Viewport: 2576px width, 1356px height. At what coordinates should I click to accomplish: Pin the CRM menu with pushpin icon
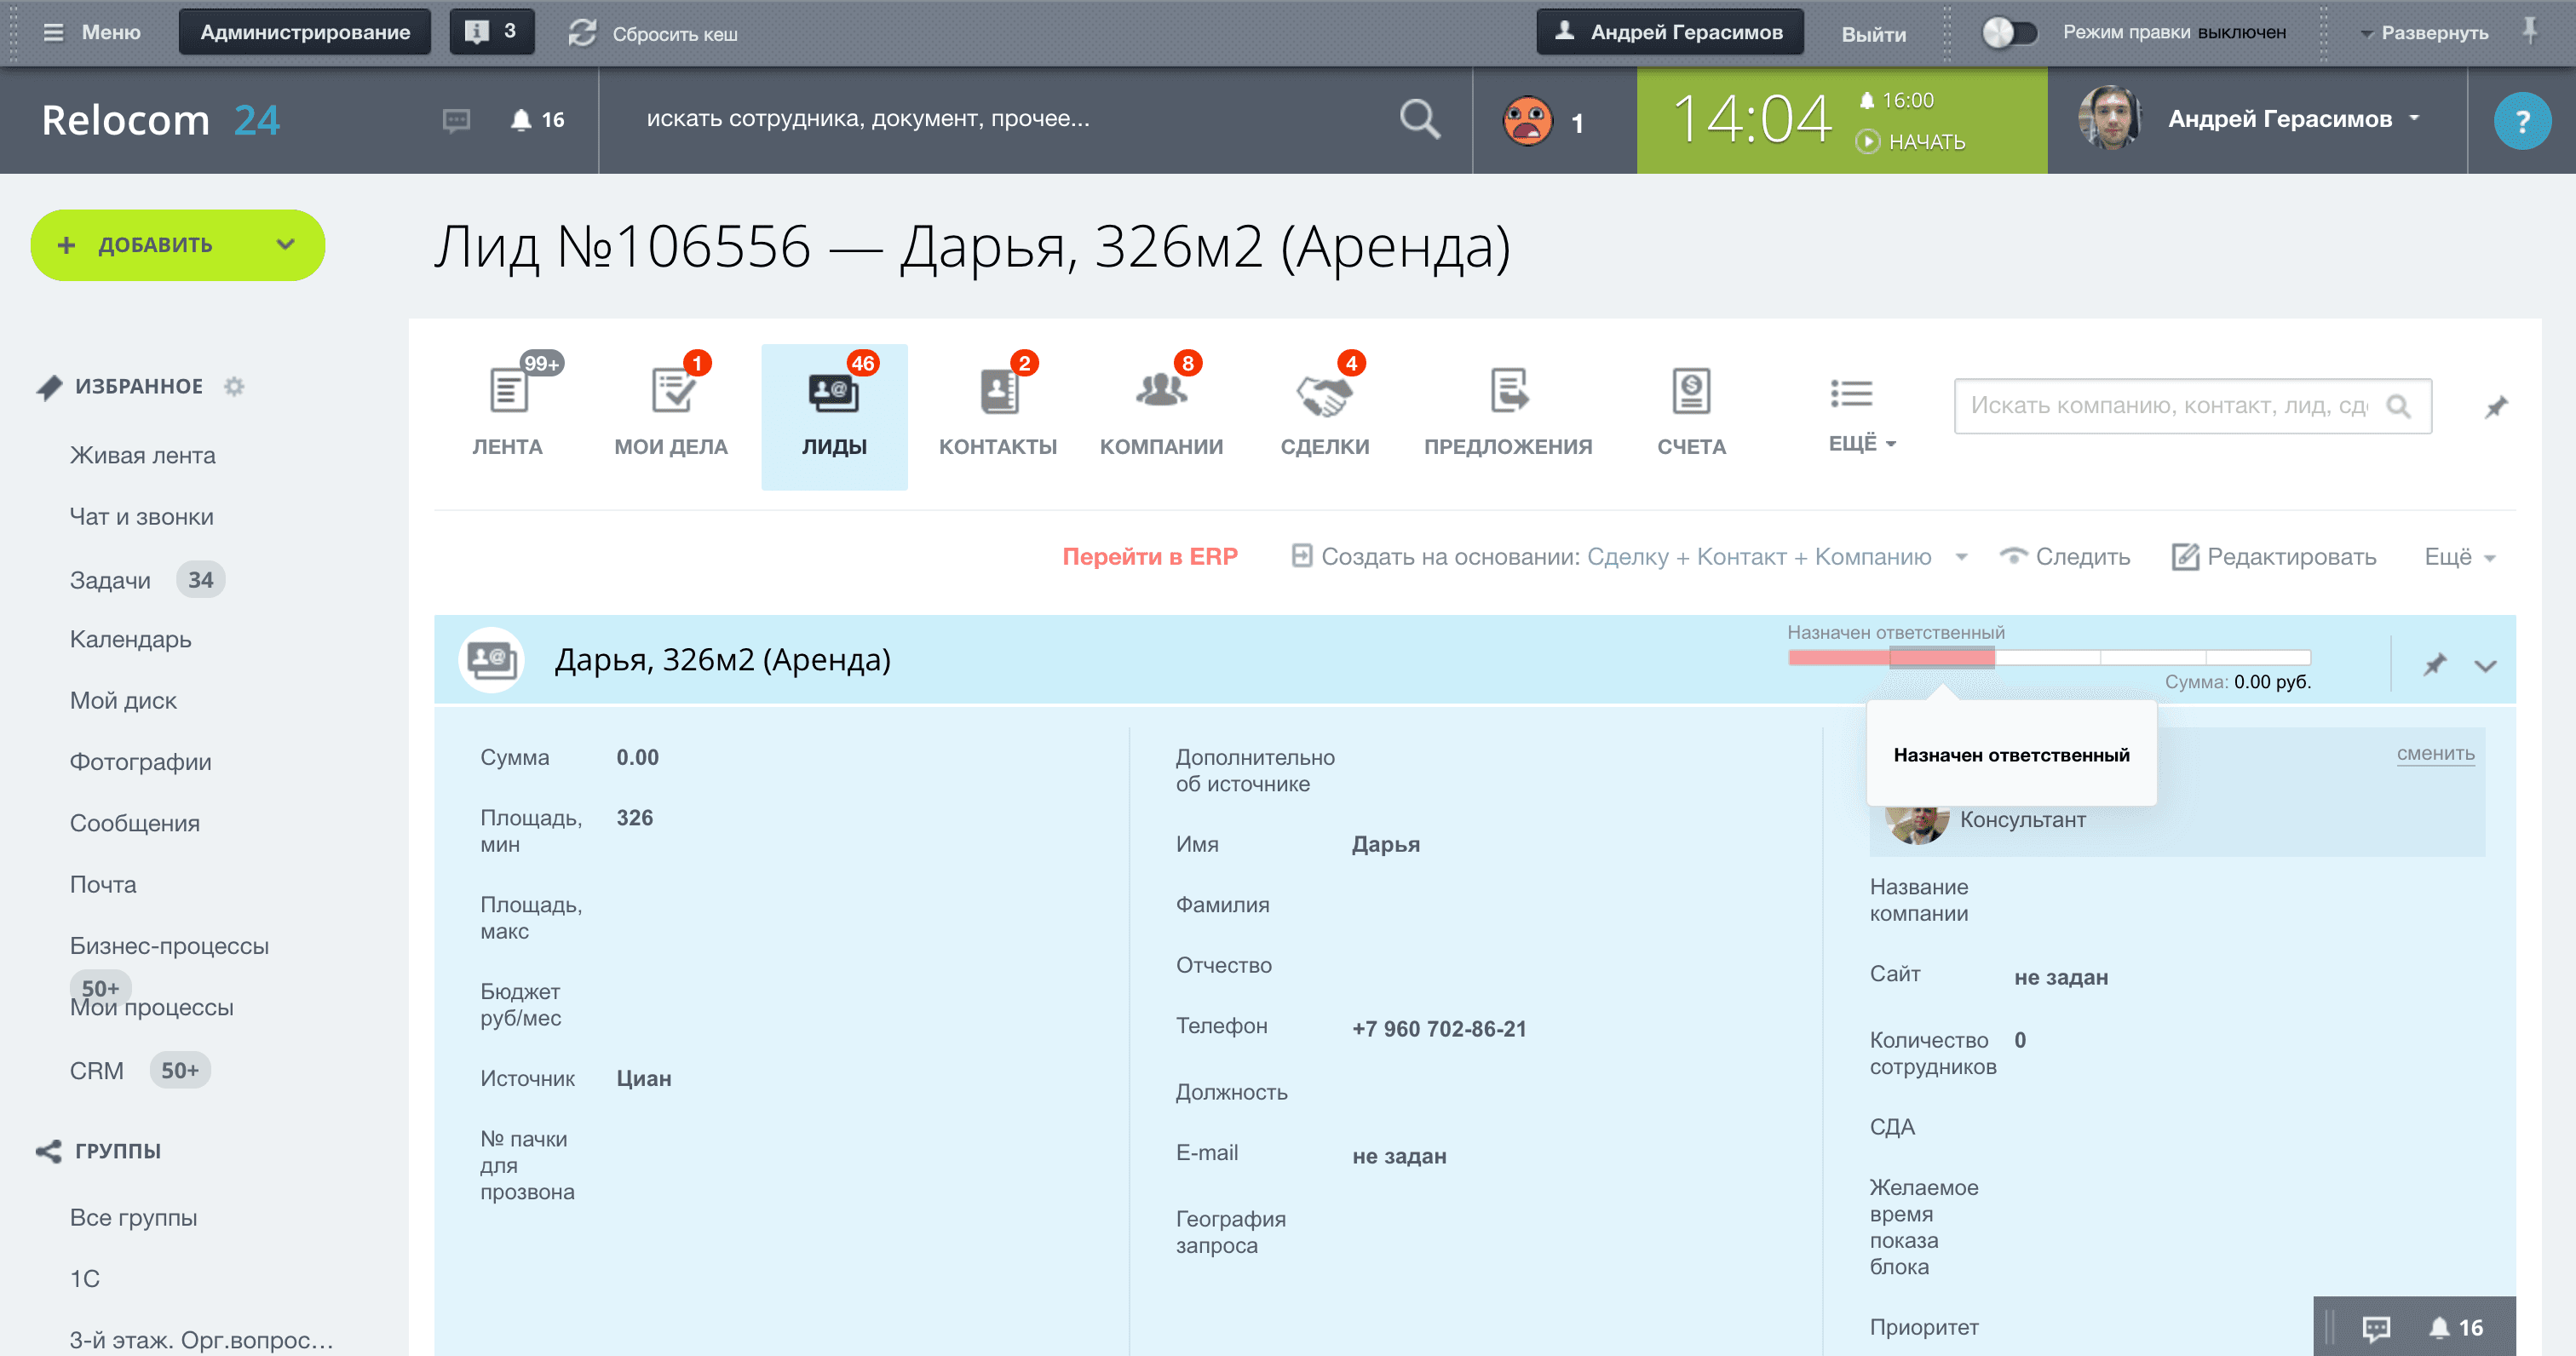pyautogui.click(x=2495, y=406)
